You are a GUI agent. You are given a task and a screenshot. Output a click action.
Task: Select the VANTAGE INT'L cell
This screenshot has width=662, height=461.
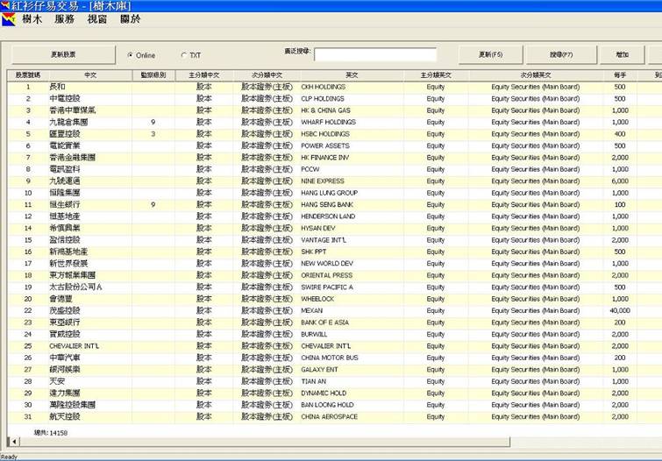[352, 240]
